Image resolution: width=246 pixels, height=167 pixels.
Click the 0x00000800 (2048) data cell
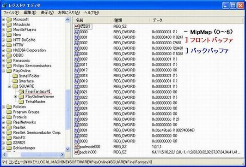tap(167, 48)
